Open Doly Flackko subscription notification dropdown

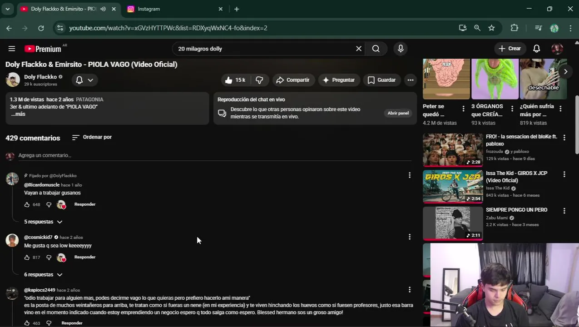point(84,80)
